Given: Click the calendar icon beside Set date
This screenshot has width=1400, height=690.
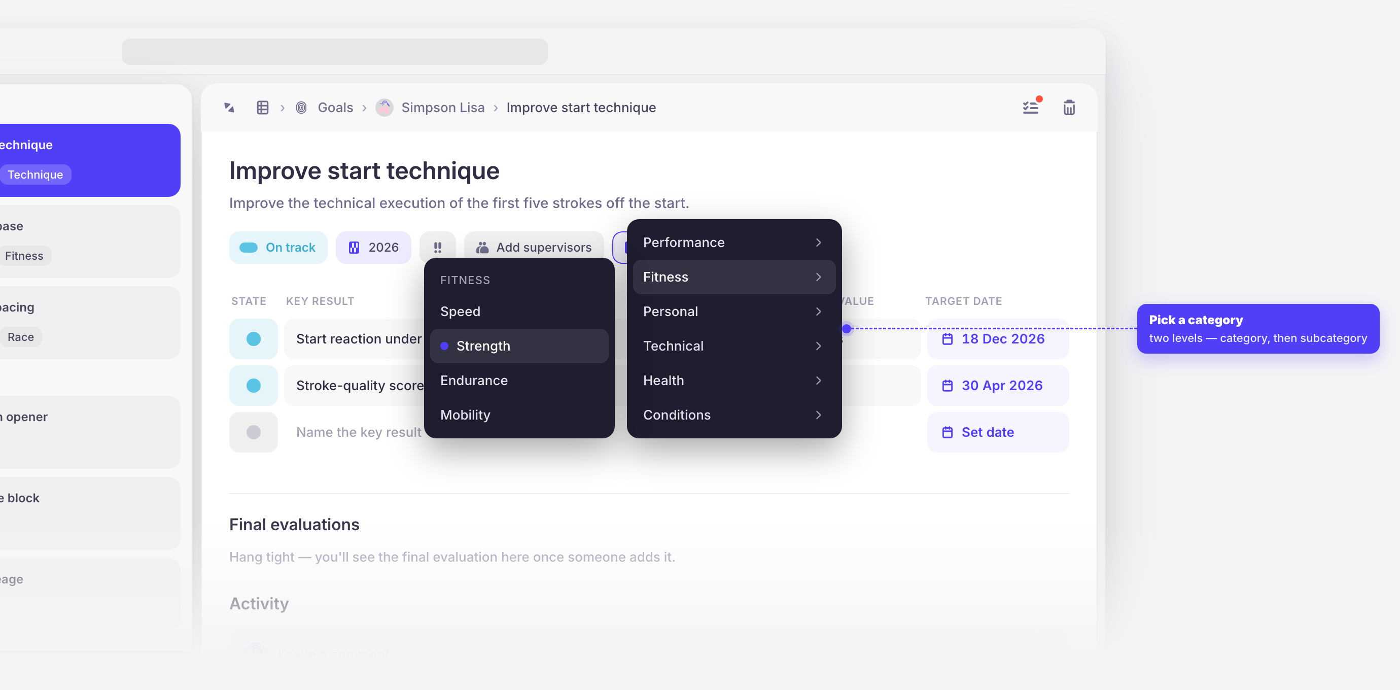Looking at the screenshot, I should (x=948, y=432).
